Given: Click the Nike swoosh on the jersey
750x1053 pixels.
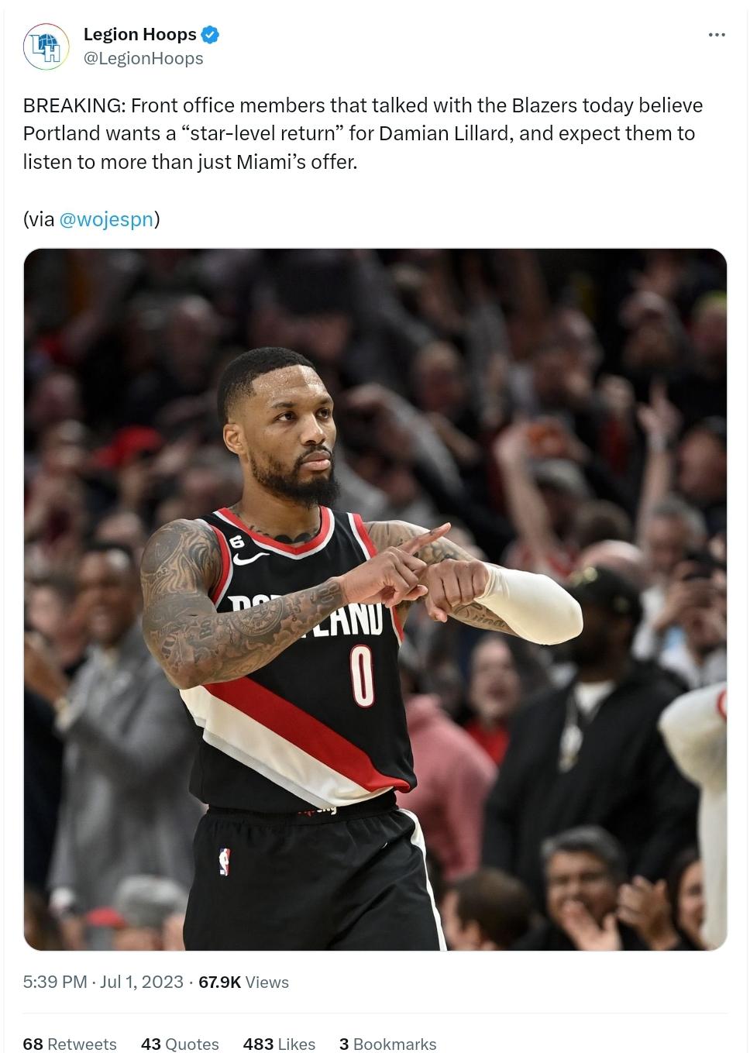Looking at the screenshot, I should [249, 559].
